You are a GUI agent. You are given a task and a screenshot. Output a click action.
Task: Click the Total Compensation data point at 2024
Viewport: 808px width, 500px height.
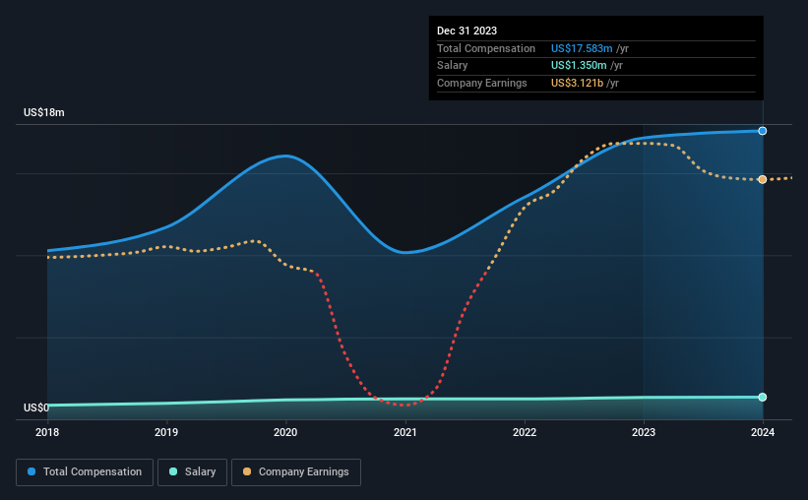point(762,131)
